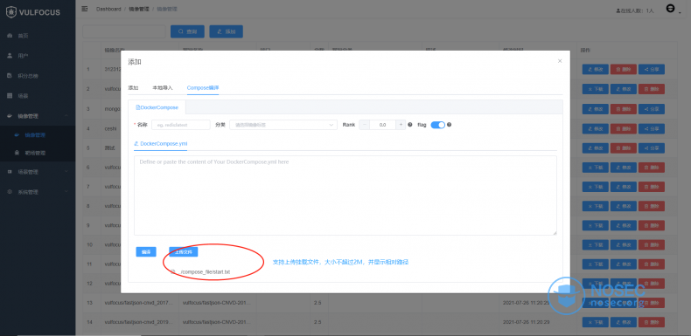Focus the 名称 name input field

181,125
